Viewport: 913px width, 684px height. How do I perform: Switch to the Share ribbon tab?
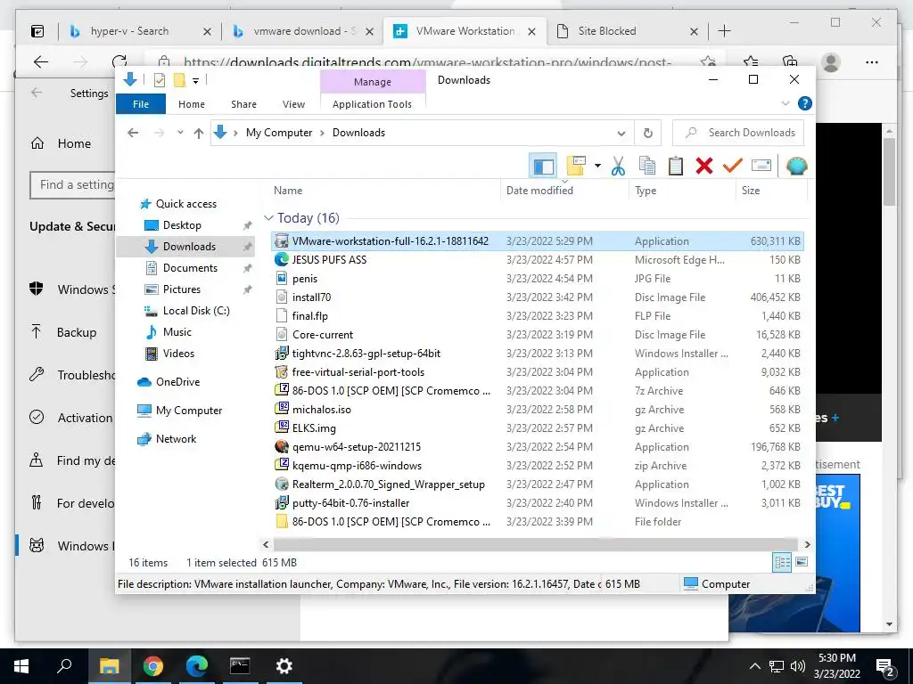(243, 104)
